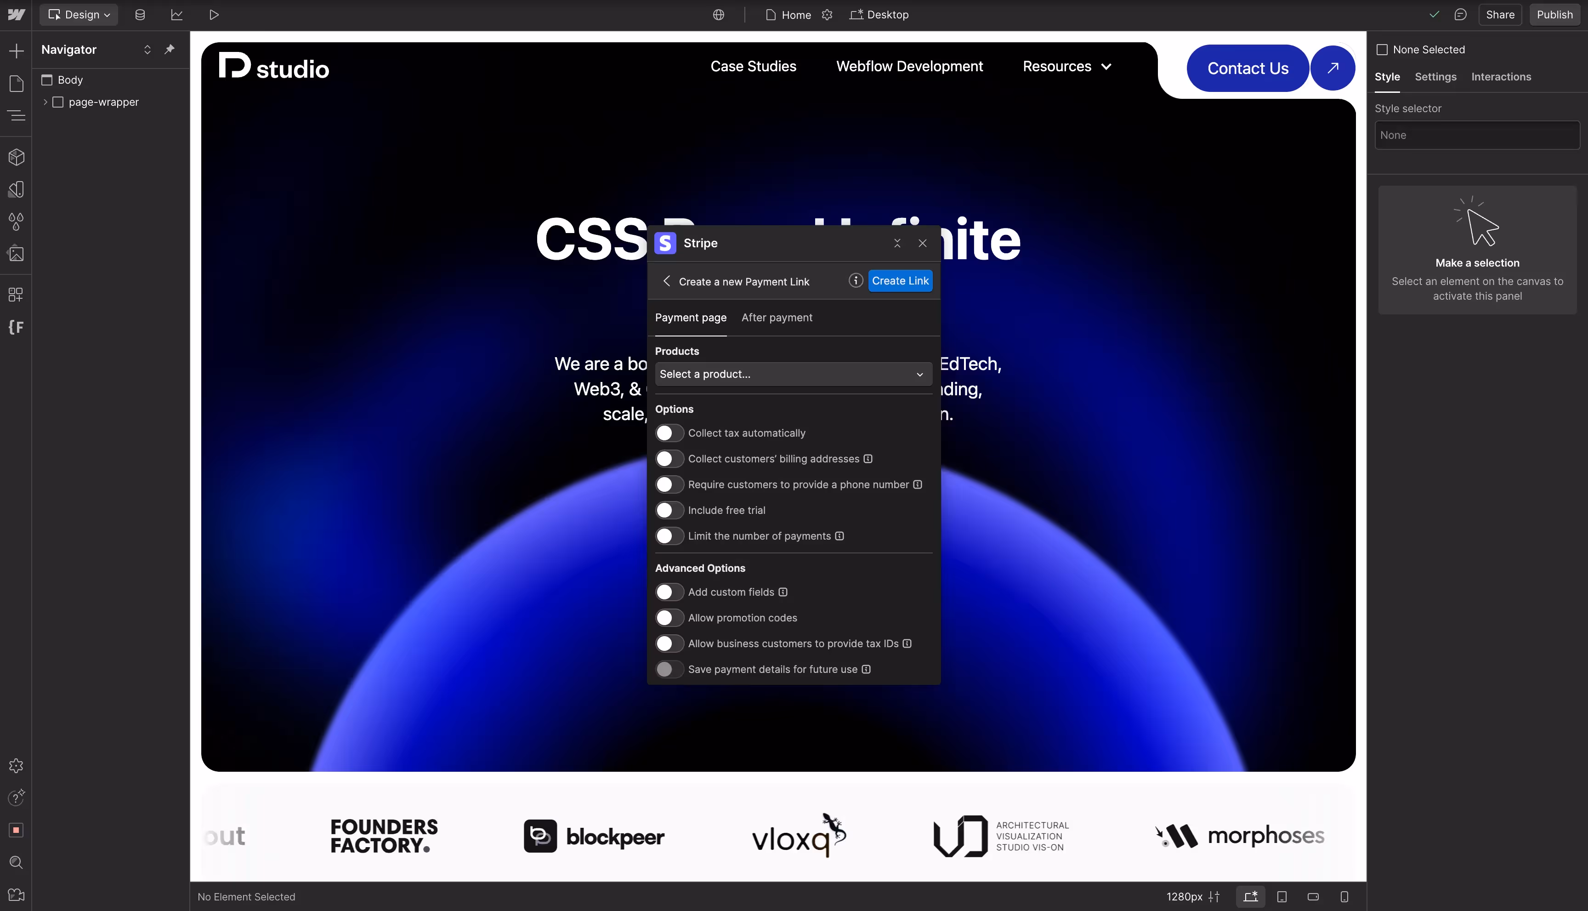Open the Select a product dropdown
This screenshot has width=1588, height=911.
point(793,374)
